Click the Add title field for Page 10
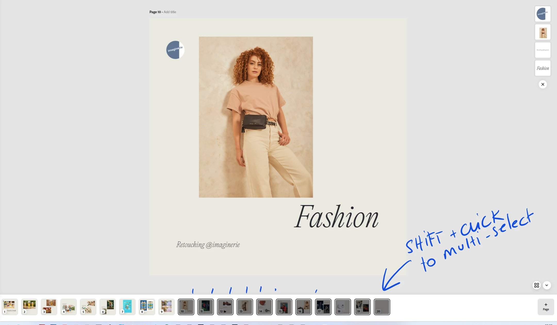Image resolution: width=557 pixels, height=325 pixels. tap(170, 12)
